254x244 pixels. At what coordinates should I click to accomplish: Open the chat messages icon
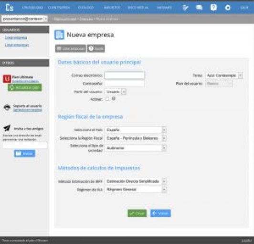199,8
